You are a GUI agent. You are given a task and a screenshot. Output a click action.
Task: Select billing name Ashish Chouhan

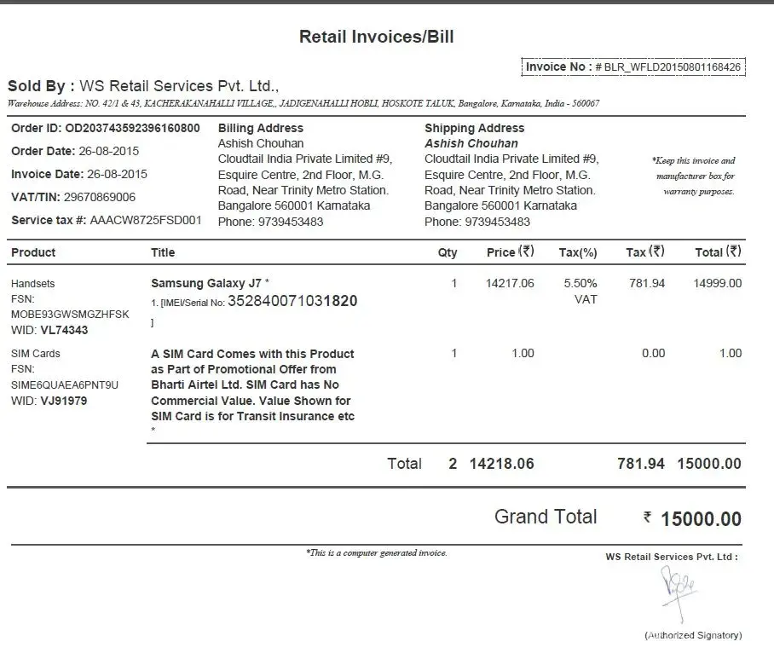pos(261,143)
